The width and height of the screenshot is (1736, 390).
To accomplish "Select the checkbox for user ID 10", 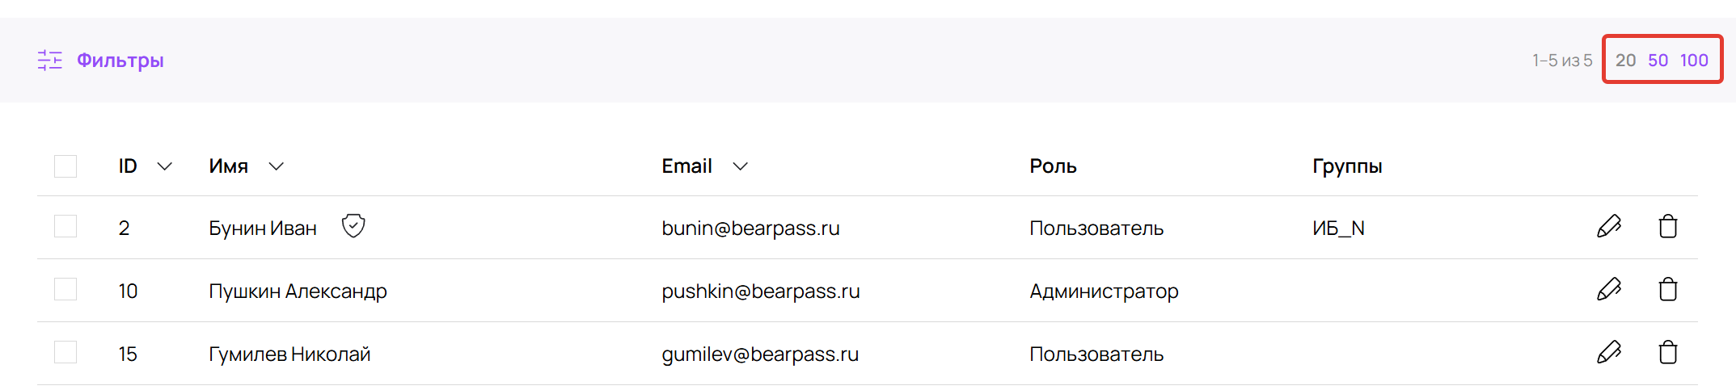I will tap(65, 290).
